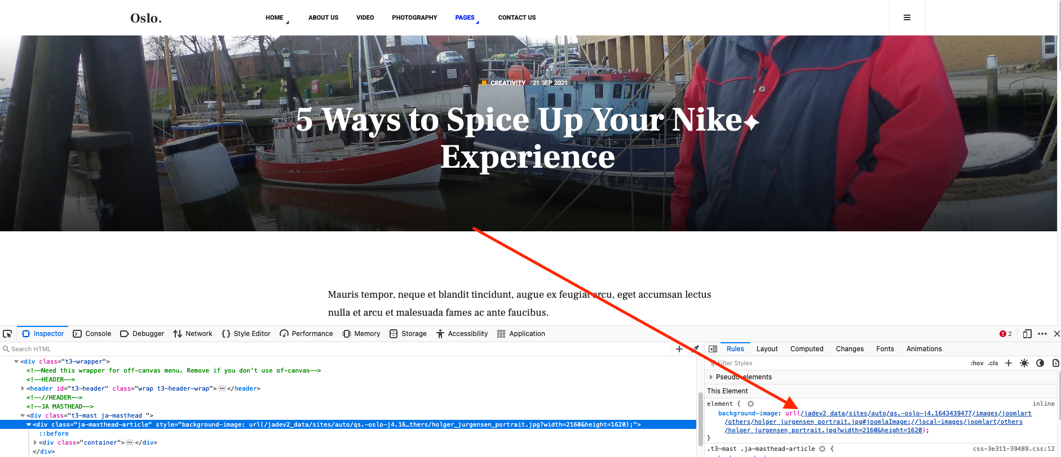Open the HOME navigation menu

pos(275,17)
